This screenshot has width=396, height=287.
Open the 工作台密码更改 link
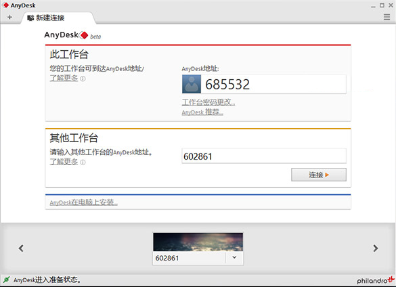208,102
